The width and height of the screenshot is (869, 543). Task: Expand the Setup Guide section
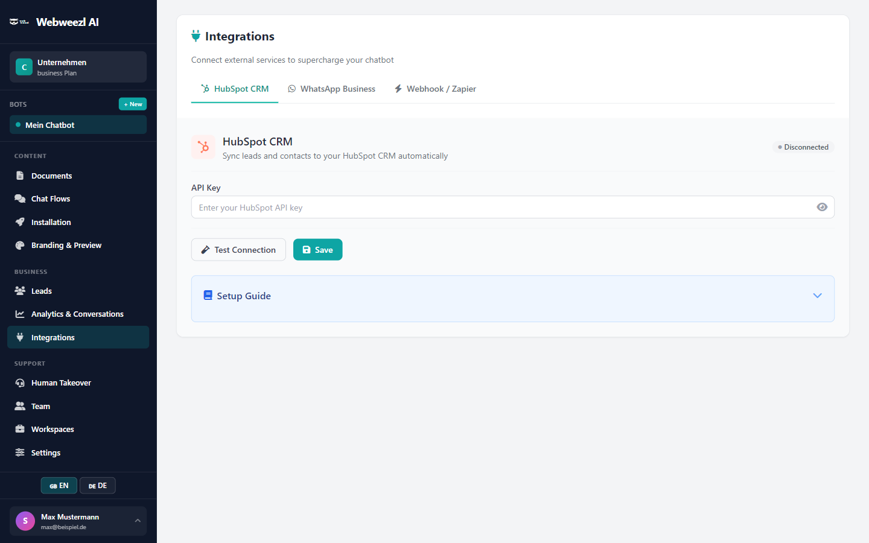point(817,296)
